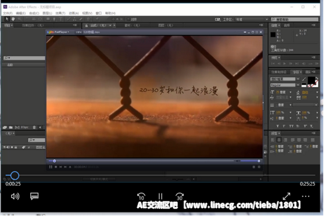325x216 pixels.
Task: Align paragraph text left
Action: (273, 140)
